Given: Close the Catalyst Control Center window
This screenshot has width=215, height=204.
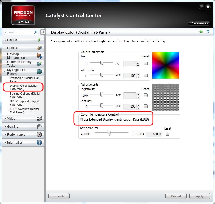Looking at the screenshot, I should point(208,7).
